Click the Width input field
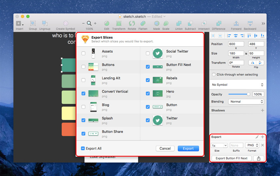This screenshot has width=280, height=176. [x=236, y=53]
